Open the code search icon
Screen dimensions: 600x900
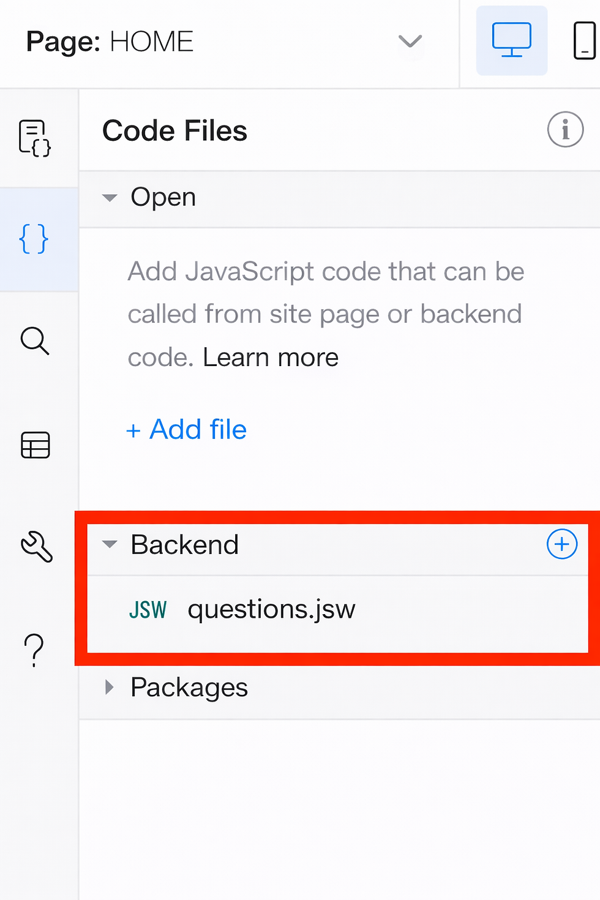pyautogui.click(x=35, y=342)
